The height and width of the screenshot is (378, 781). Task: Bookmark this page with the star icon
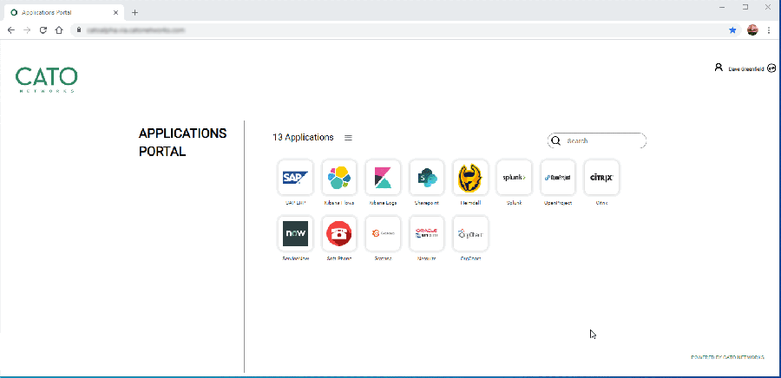tap(732, 30)
